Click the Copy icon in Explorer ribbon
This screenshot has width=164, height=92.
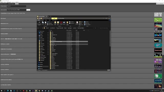(43, 23)
